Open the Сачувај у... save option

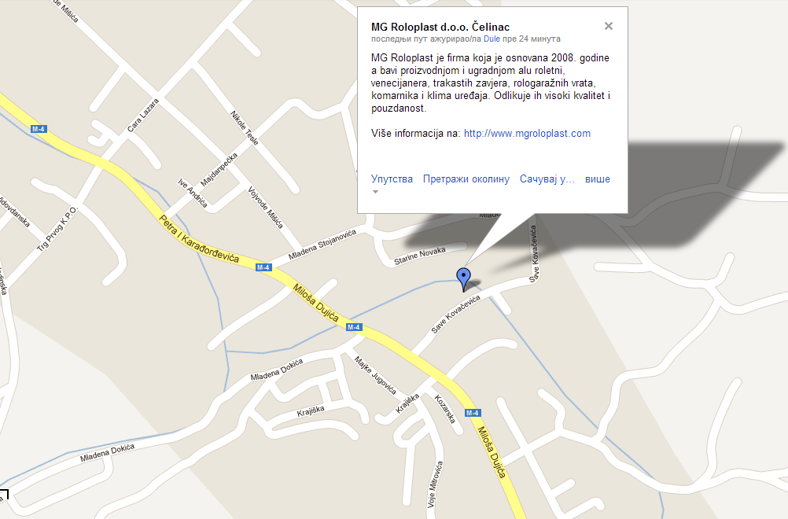[547, 179]
